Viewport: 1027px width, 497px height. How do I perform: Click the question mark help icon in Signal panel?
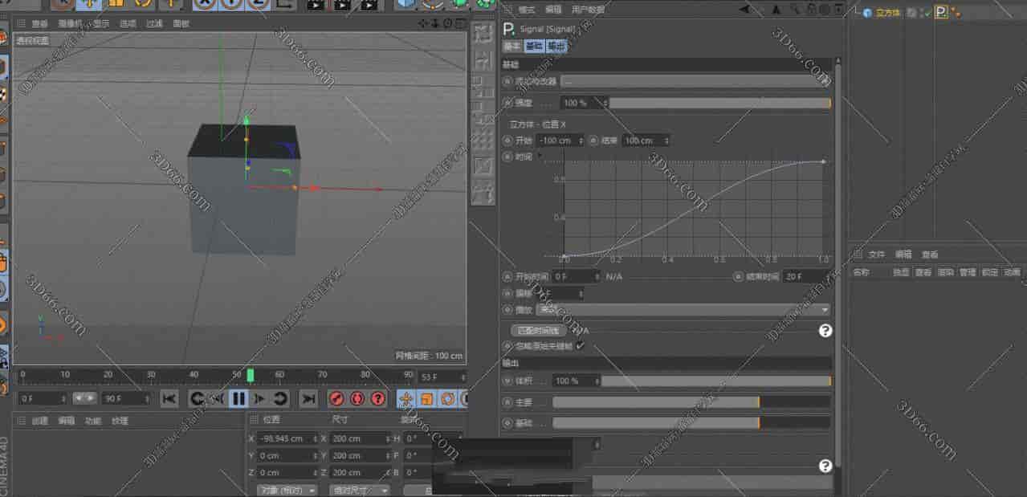[825, 330]
